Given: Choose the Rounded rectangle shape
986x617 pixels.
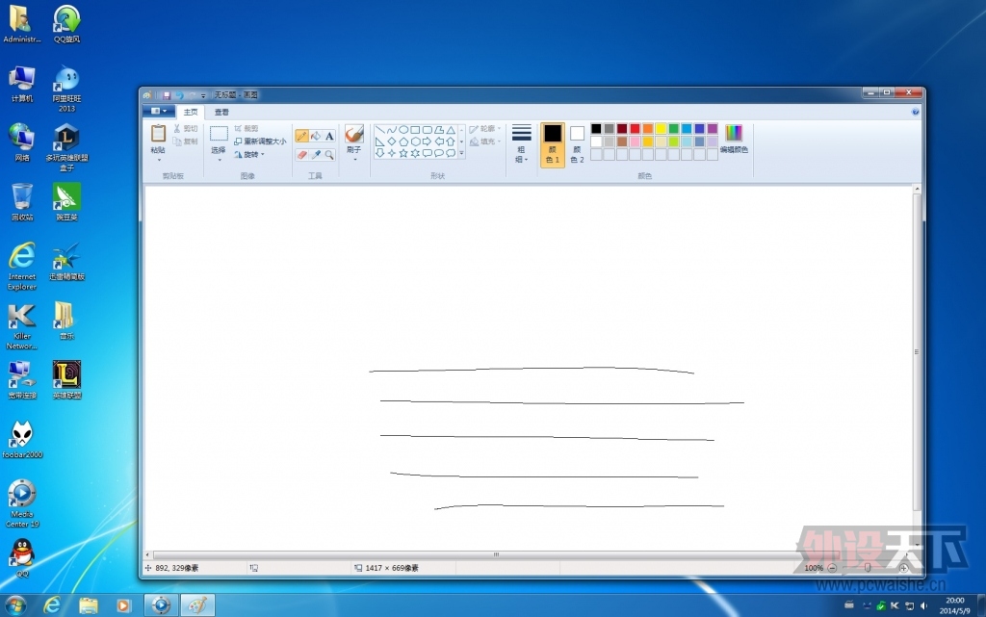Looking at the screenshot, I should pos(427,130).
